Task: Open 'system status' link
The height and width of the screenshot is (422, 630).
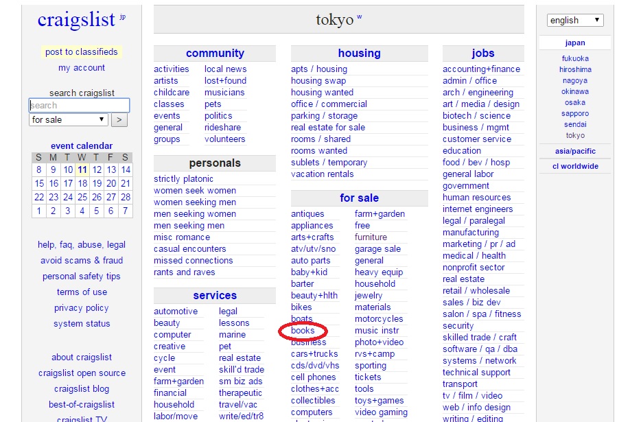Action: coord(82,324)
